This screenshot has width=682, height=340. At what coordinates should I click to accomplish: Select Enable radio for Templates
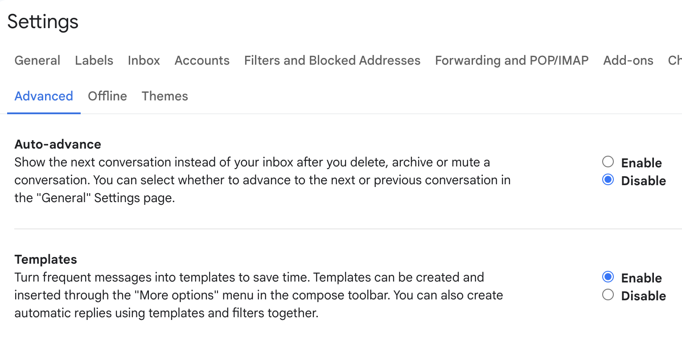pos(608,277)
